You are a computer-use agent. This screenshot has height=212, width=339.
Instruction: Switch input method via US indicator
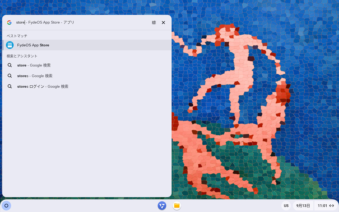tap(286, 206)
